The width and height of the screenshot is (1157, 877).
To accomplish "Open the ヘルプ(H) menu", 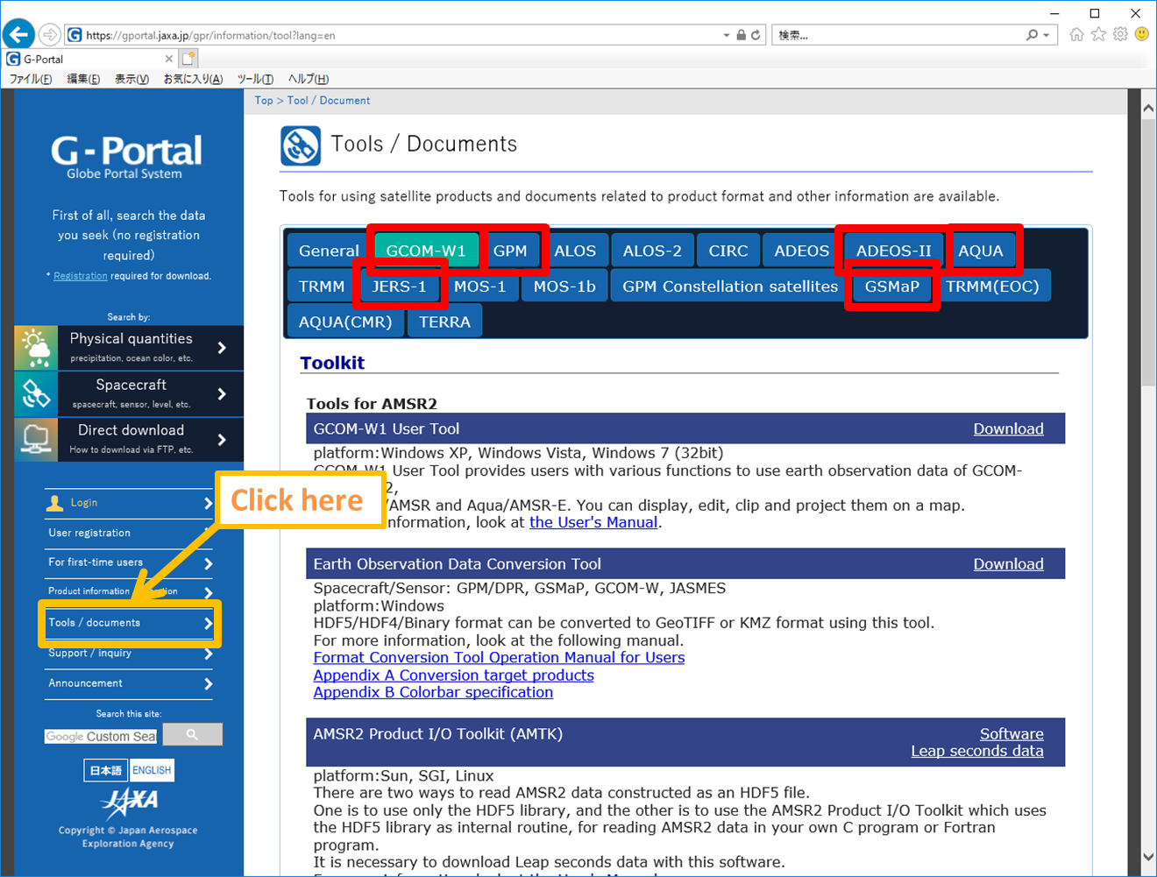I will coord(309,79).
